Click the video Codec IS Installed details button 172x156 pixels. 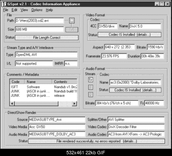(x=130, y=35)
